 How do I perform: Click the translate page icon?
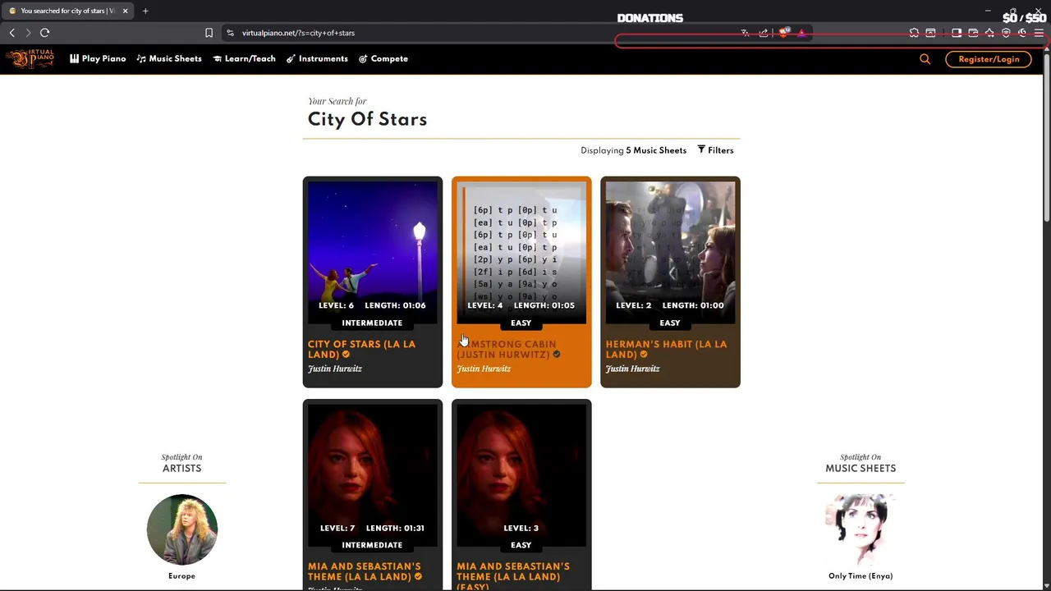(x=745, y=33)
